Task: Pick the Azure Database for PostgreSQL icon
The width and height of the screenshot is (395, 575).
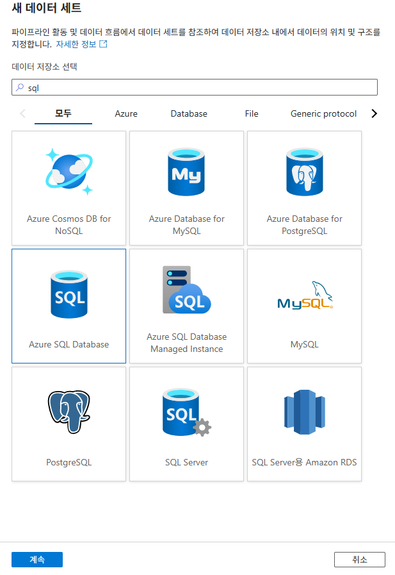Action: [x=304, y=172]
